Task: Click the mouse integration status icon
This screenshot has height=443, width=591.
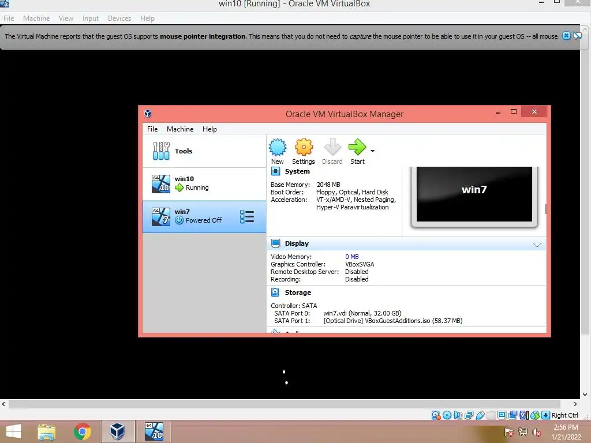Action: click(x=535, y=415)
